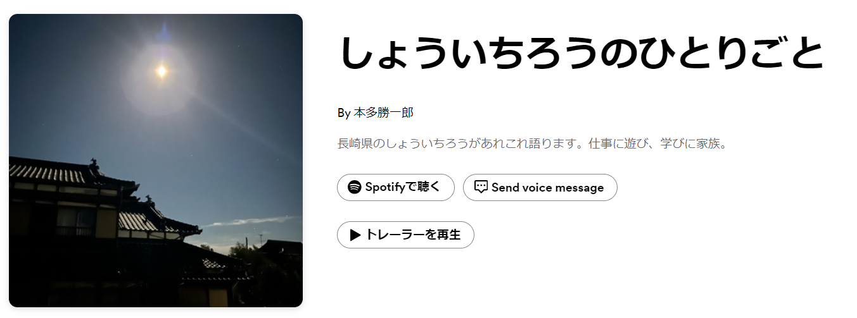Click the speech bubble voice message icon
857x318 pixels.
pos(481,187)
